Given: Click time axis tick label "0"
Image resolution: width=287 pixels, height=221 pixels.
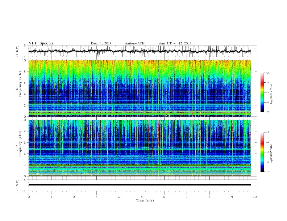Looking at the screenshot, I should (x=29, y=197).
